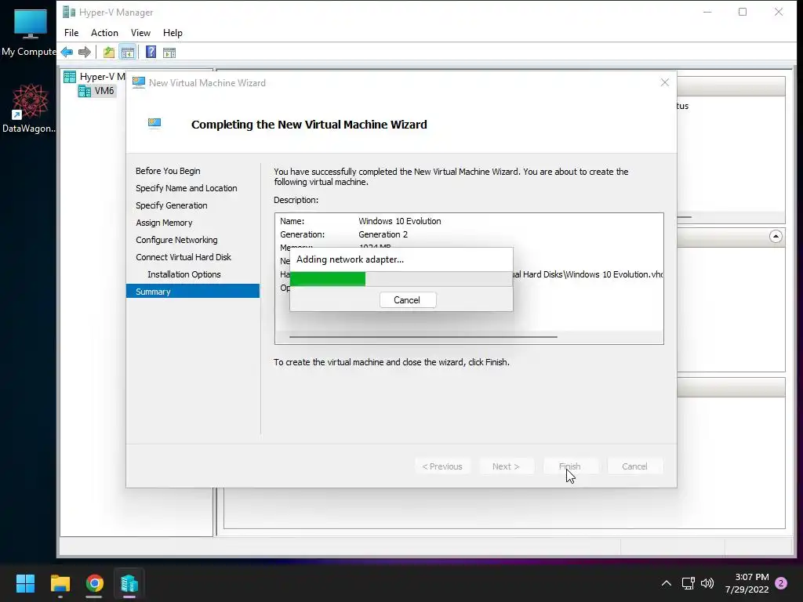The height and width of the screenshot is (602, 803).
Task: Go to the Configure Networking step
Action: pyautogui.click(x=176, y=240)
